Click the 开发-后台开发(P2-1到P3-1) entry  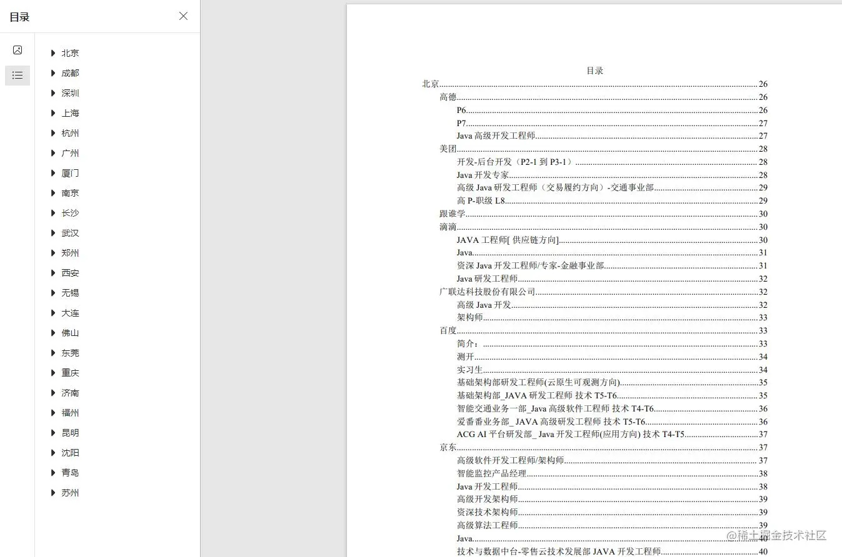click(613, 162)
